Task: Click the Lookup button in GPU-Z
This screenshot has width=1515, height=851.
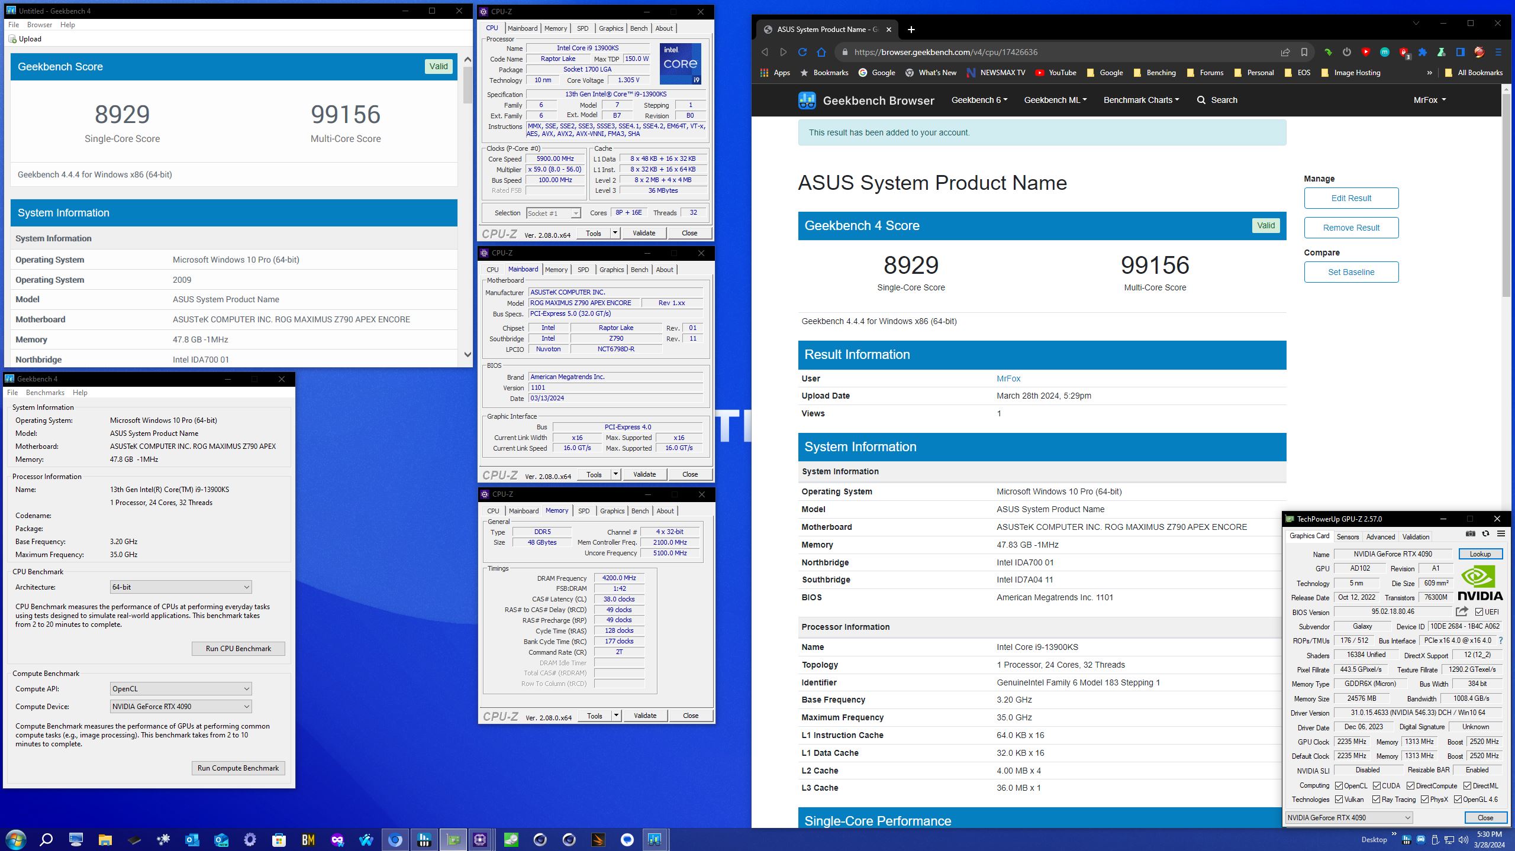Action: tap(1480, 554)
